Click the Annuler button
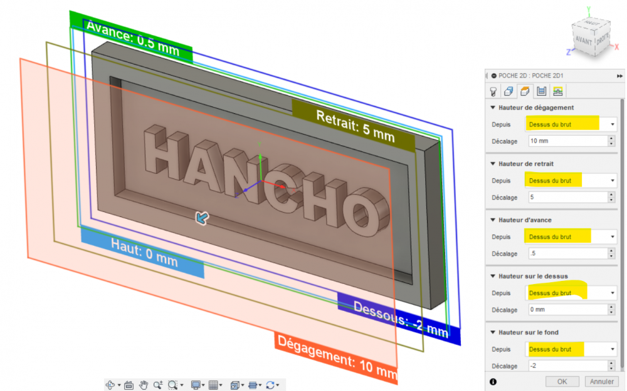This screenshot has width=627, height=391. click(601, 382)
